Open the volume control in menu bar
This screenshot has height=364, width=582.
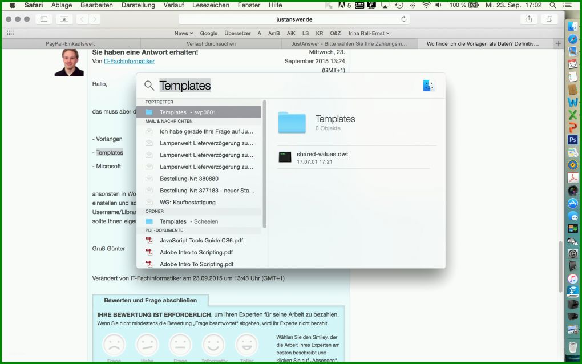438,5
